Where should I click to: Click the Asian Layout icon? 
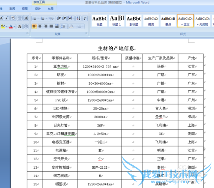point(71,18)
